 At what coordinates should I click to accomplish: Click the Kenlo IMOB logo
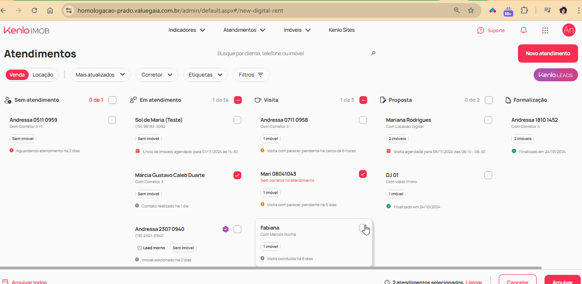click(27, 30)
